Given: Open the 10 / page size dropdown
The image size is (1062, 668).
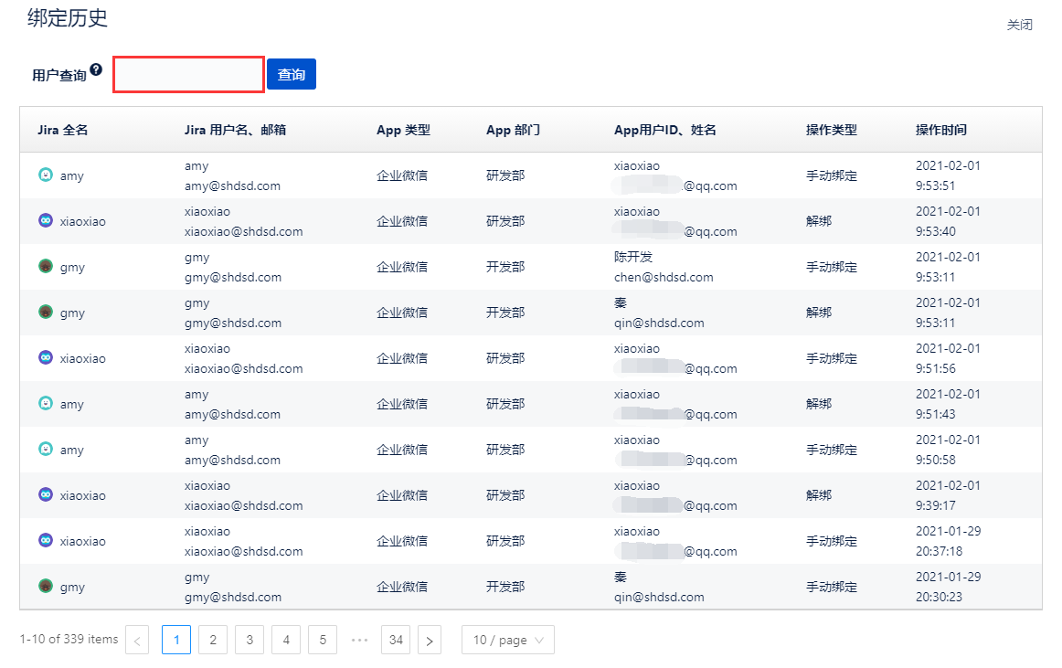Looking at the screenshot, I should pyautogui.click(x=507, y=641).
